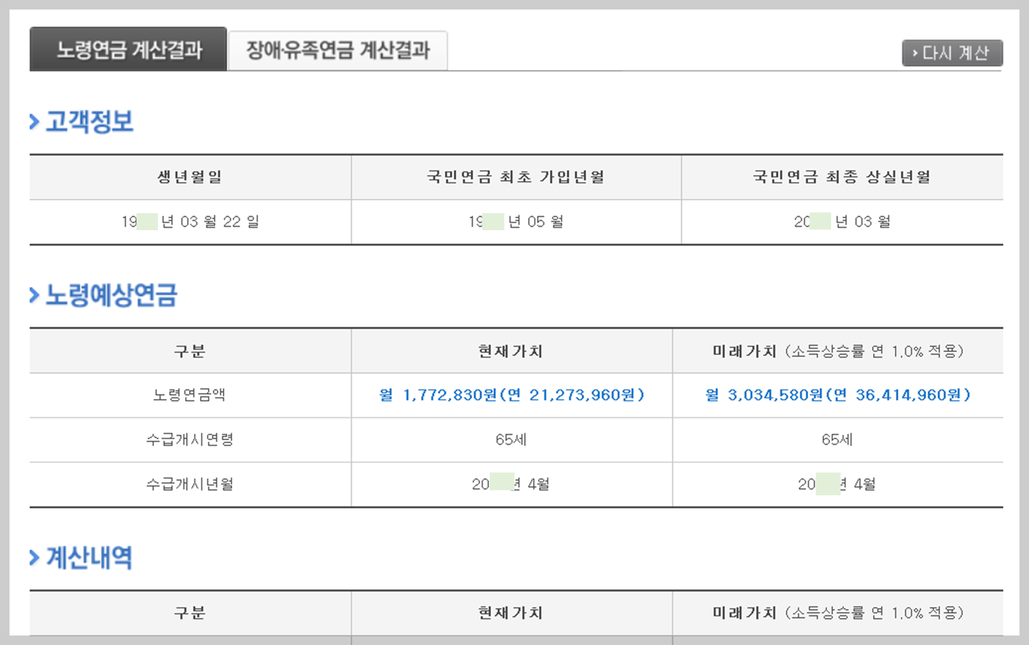Click the blue chevron icon before 계산내역
This screenshot has height=645, width=1029.
click(32, 557)
